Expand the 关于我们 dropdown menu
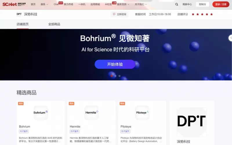 (x=141, y=4)
